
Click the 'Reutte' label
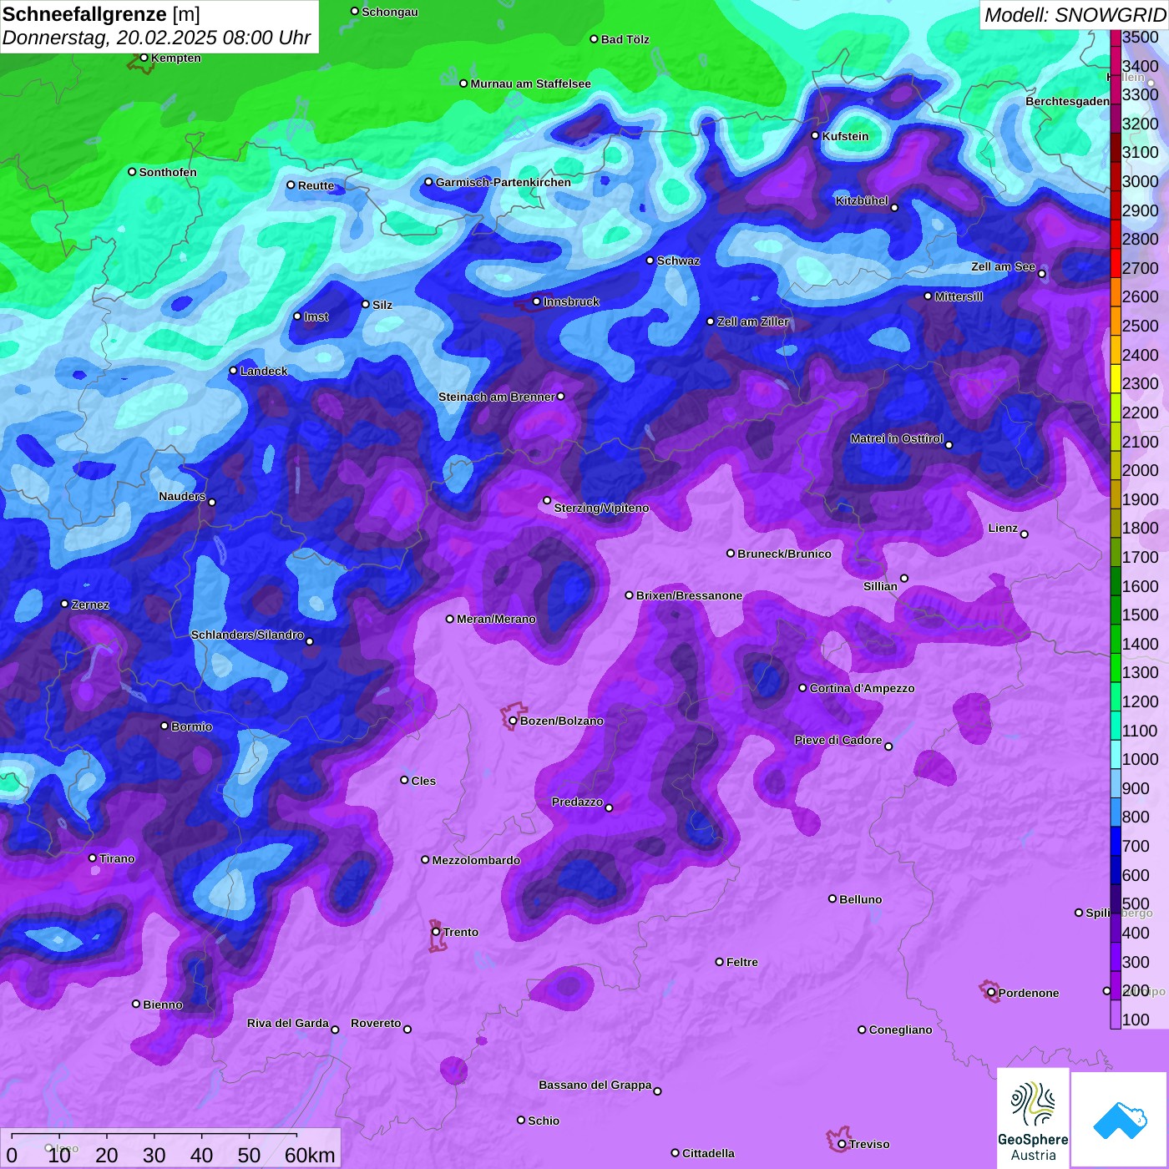[316, 185]
